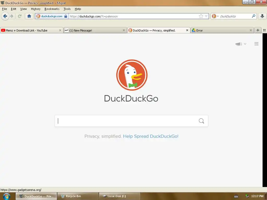Viewport: 267px width, 200px height.
Task: Click the YouTube favicon on Memz tab
Action: [x=3, y=30]
